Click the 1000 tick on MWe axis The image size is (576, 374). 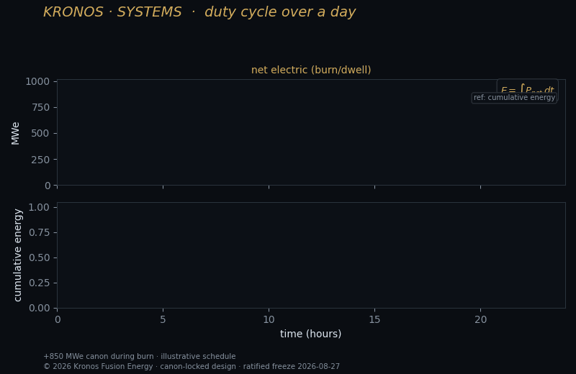pyautogui.click(x=37, y=81)
